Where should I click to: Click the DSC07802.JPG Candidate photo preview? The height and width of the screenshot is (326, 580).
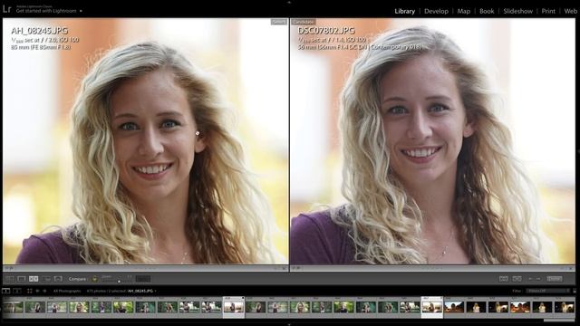point(433,141)
